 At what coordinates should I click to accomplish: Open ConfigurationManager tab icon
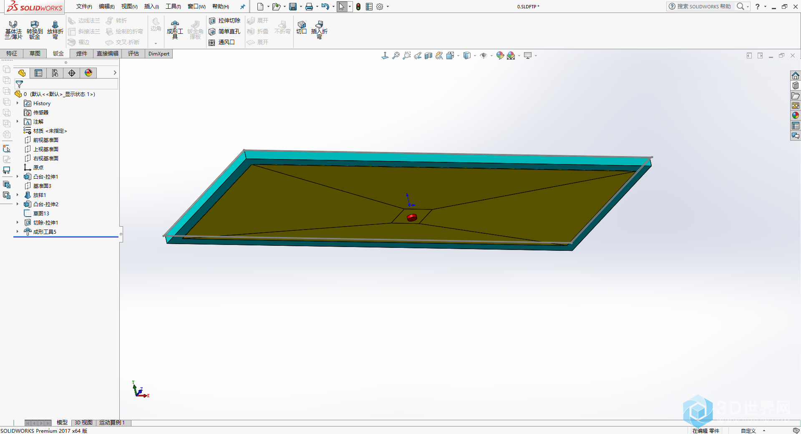pyautogui.click(x=55, y=73)
